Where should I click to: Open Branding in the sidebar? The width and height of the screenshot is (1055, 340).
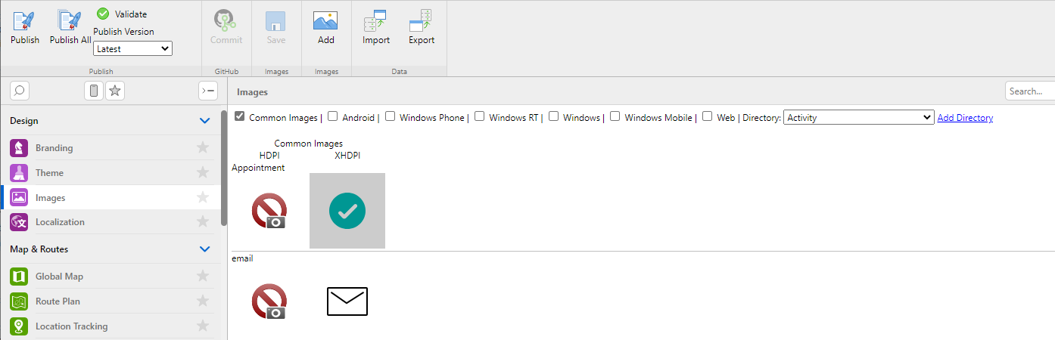click(54, 148)
